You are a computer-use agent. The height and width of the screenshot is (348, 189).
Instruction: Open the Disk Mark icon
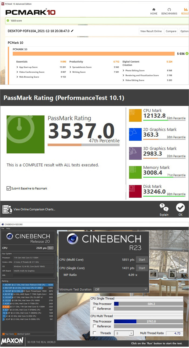135,191
